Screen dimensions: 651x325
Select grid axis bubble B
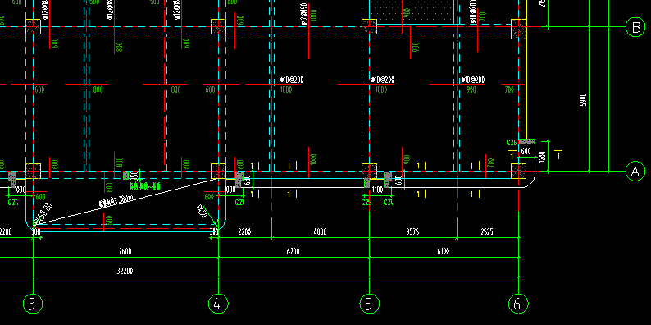(635, 27)
